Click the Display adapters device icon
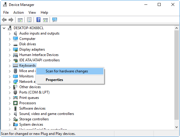 (15, 49)
